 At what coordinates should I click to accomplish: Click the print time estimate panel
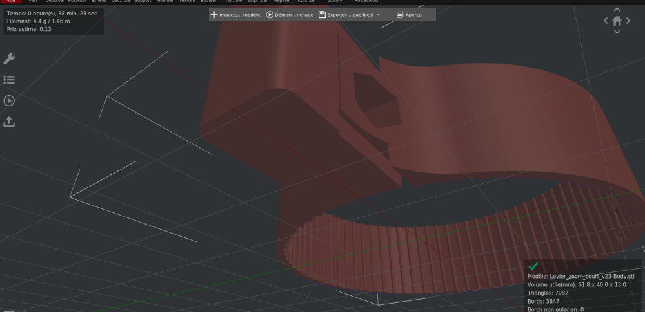click(54, 21)
